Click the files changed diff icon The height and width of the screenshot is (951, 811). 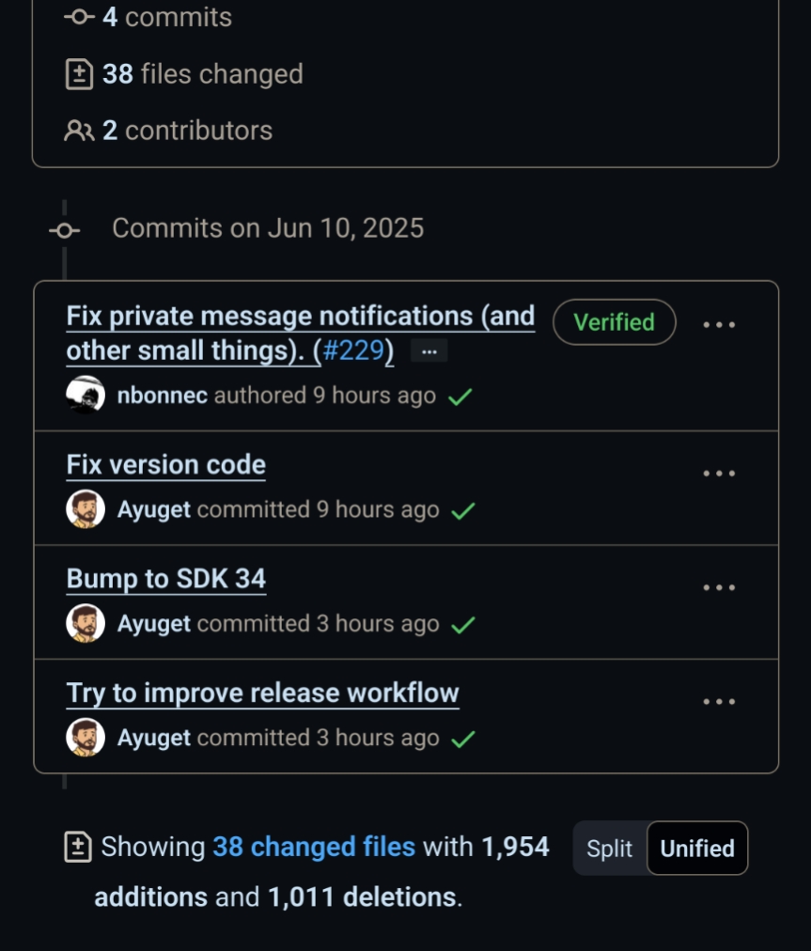pyautogui.click(x=79, y=74)
